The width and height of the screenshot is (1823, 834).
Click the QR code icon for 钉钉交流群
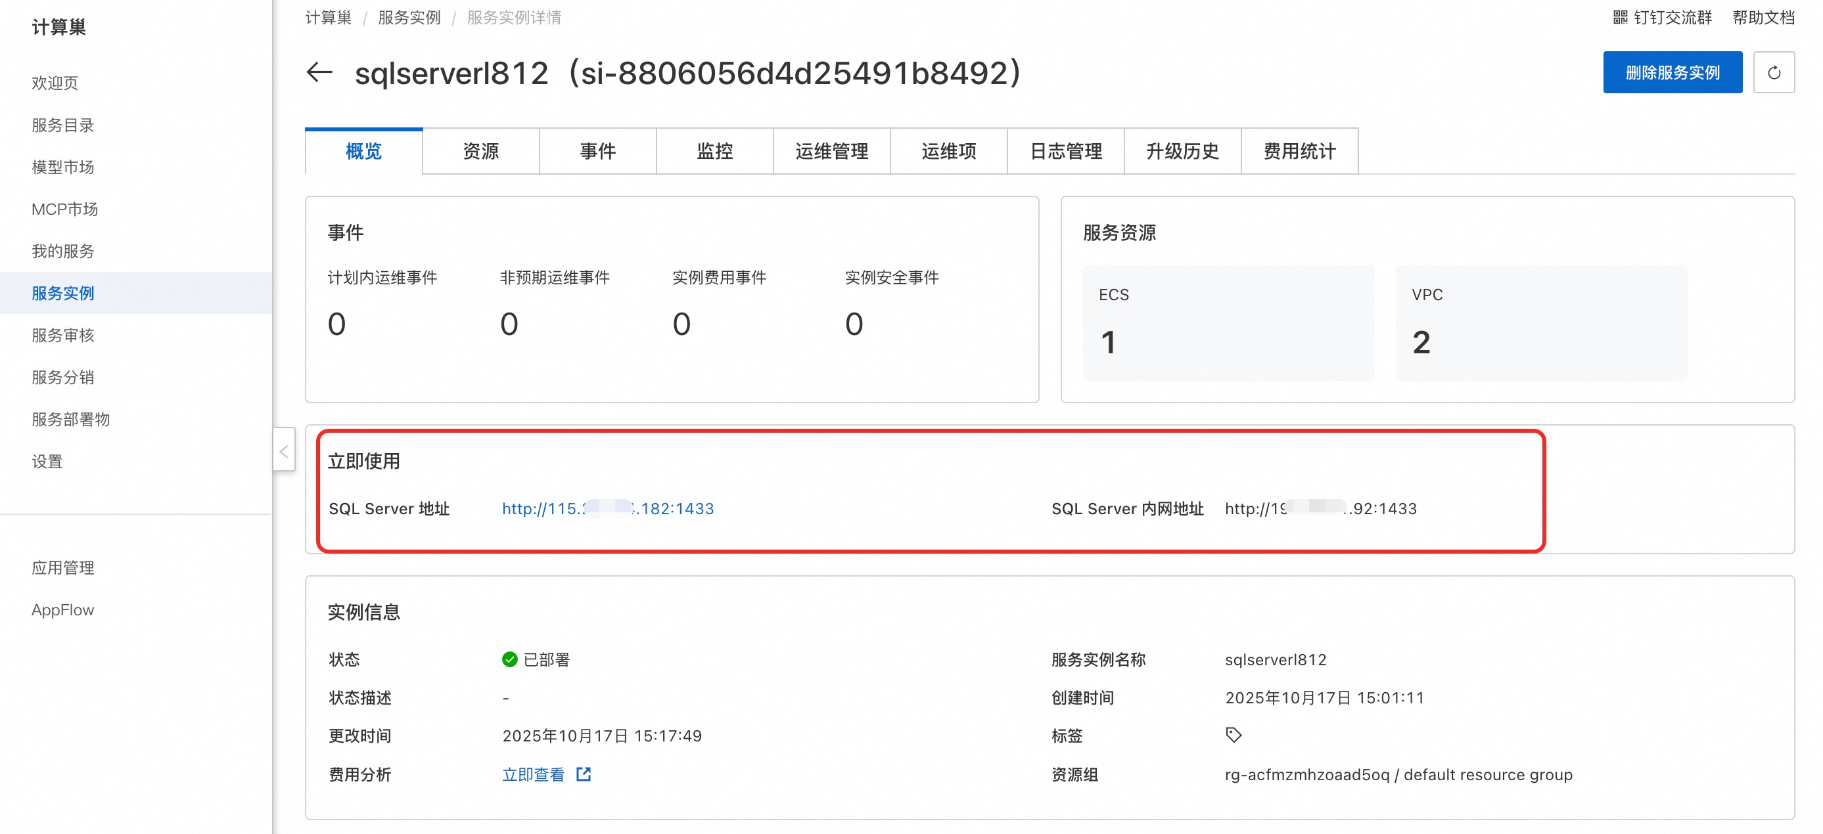(1620, 17)
